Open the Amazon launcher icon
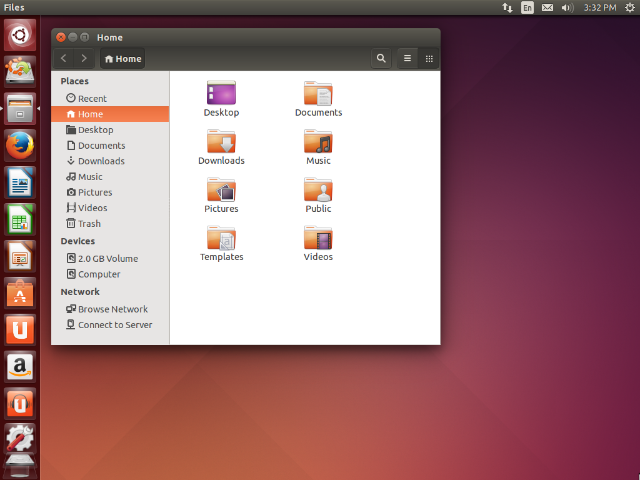Screen dimensions: 640x480 [x=20, y=366]
